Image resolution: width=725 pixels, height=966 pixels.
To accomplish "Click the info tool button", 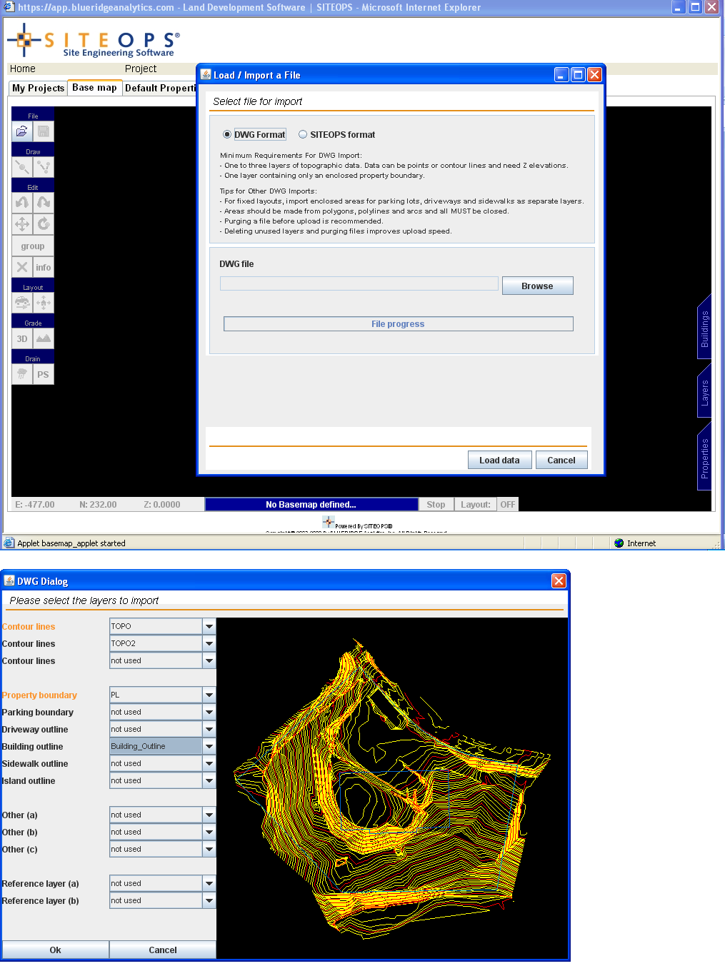I will 44,267.
